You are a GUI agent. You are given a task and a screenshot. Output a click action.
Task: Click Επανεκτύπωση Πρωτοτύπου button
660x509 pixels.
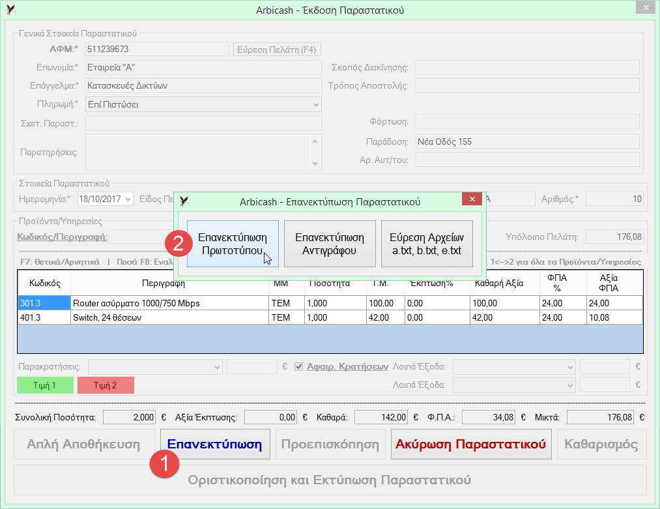pos(233,244)
